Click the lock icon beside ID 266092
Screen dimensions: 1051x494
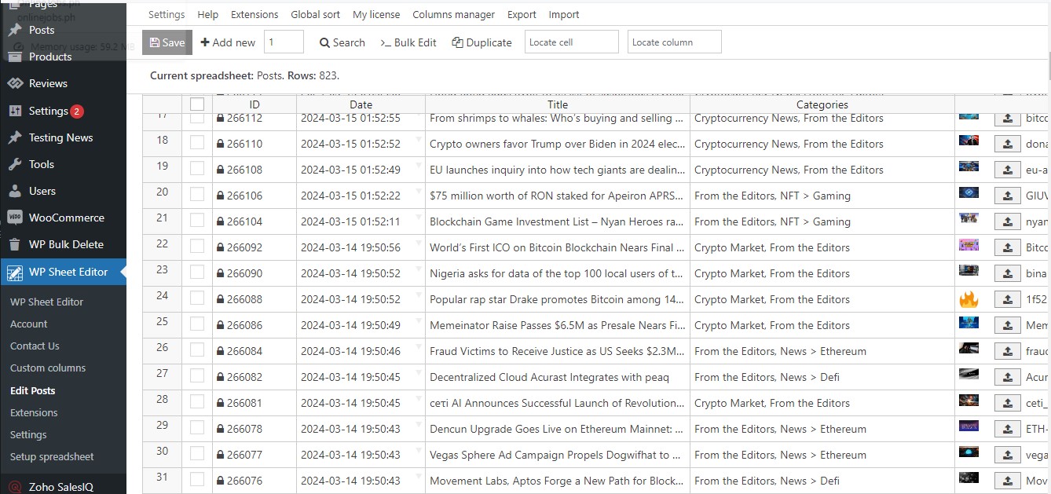pos(221,247)
